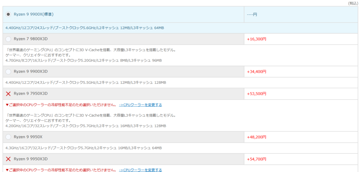The width and height of the screenshot is (362, 172).
Task: Click the Ryzen 9 9900X3D name label
Action: [30, 72]
